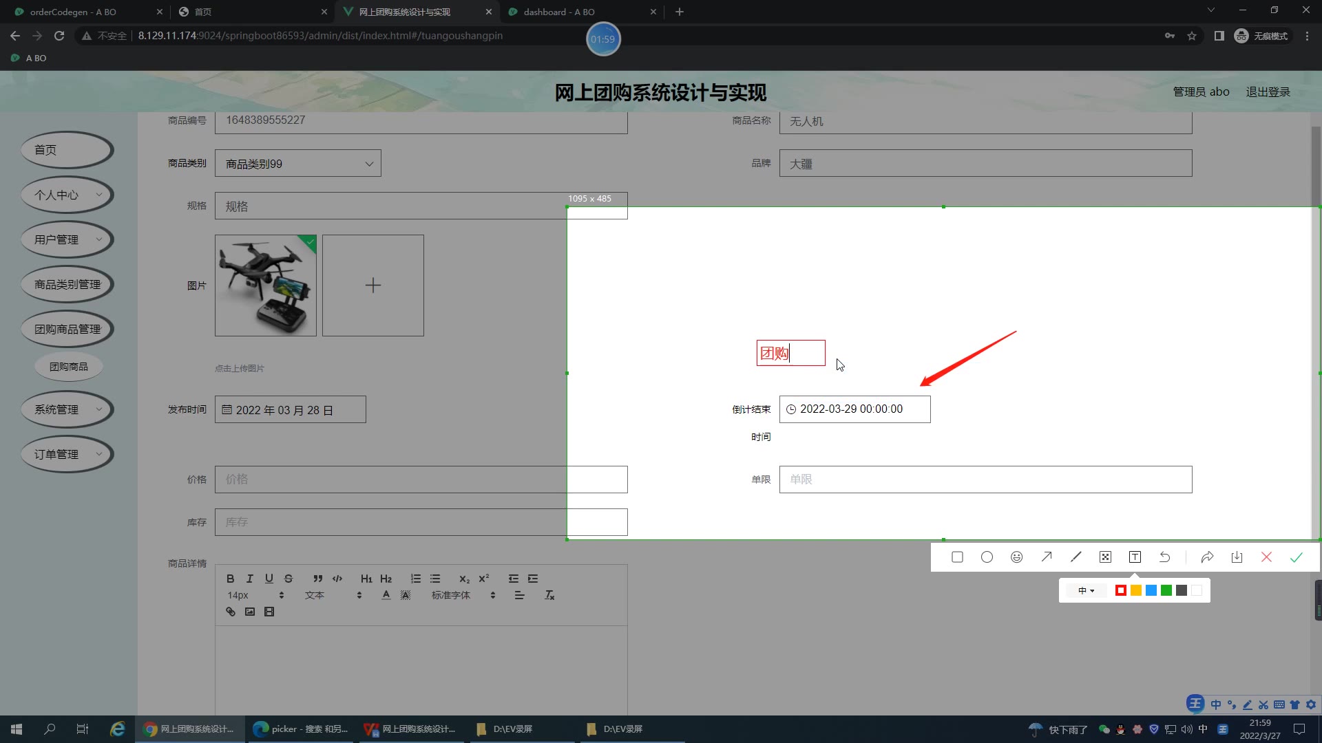Switch to the dashboard - A BO tab
This screenshot has width=1322, height=743.
coord(558,12)
